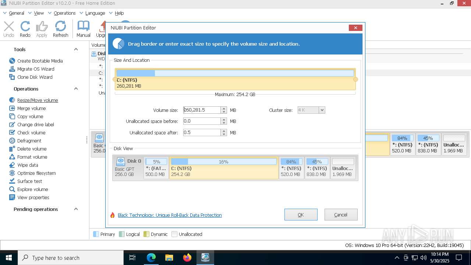Screen dimensions: 471x265
Task: Select 838.0 MB partition in main window map
Action: tap(428, 144)
